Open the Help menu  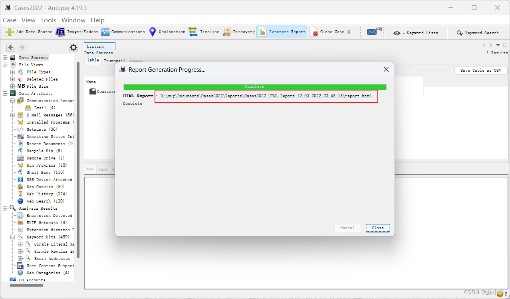coord(97,20)
